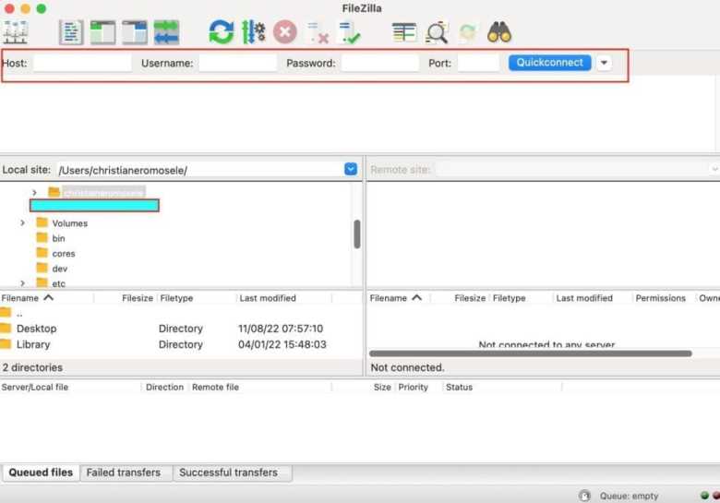Select the cores folder
Screen dimensions: 720x503
[x=64, y=253]
